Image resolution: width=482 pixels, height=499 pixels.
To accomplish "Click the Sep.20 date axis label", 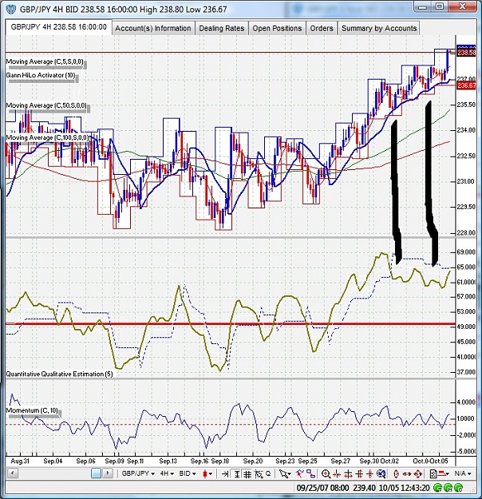I will pos(253,461).
